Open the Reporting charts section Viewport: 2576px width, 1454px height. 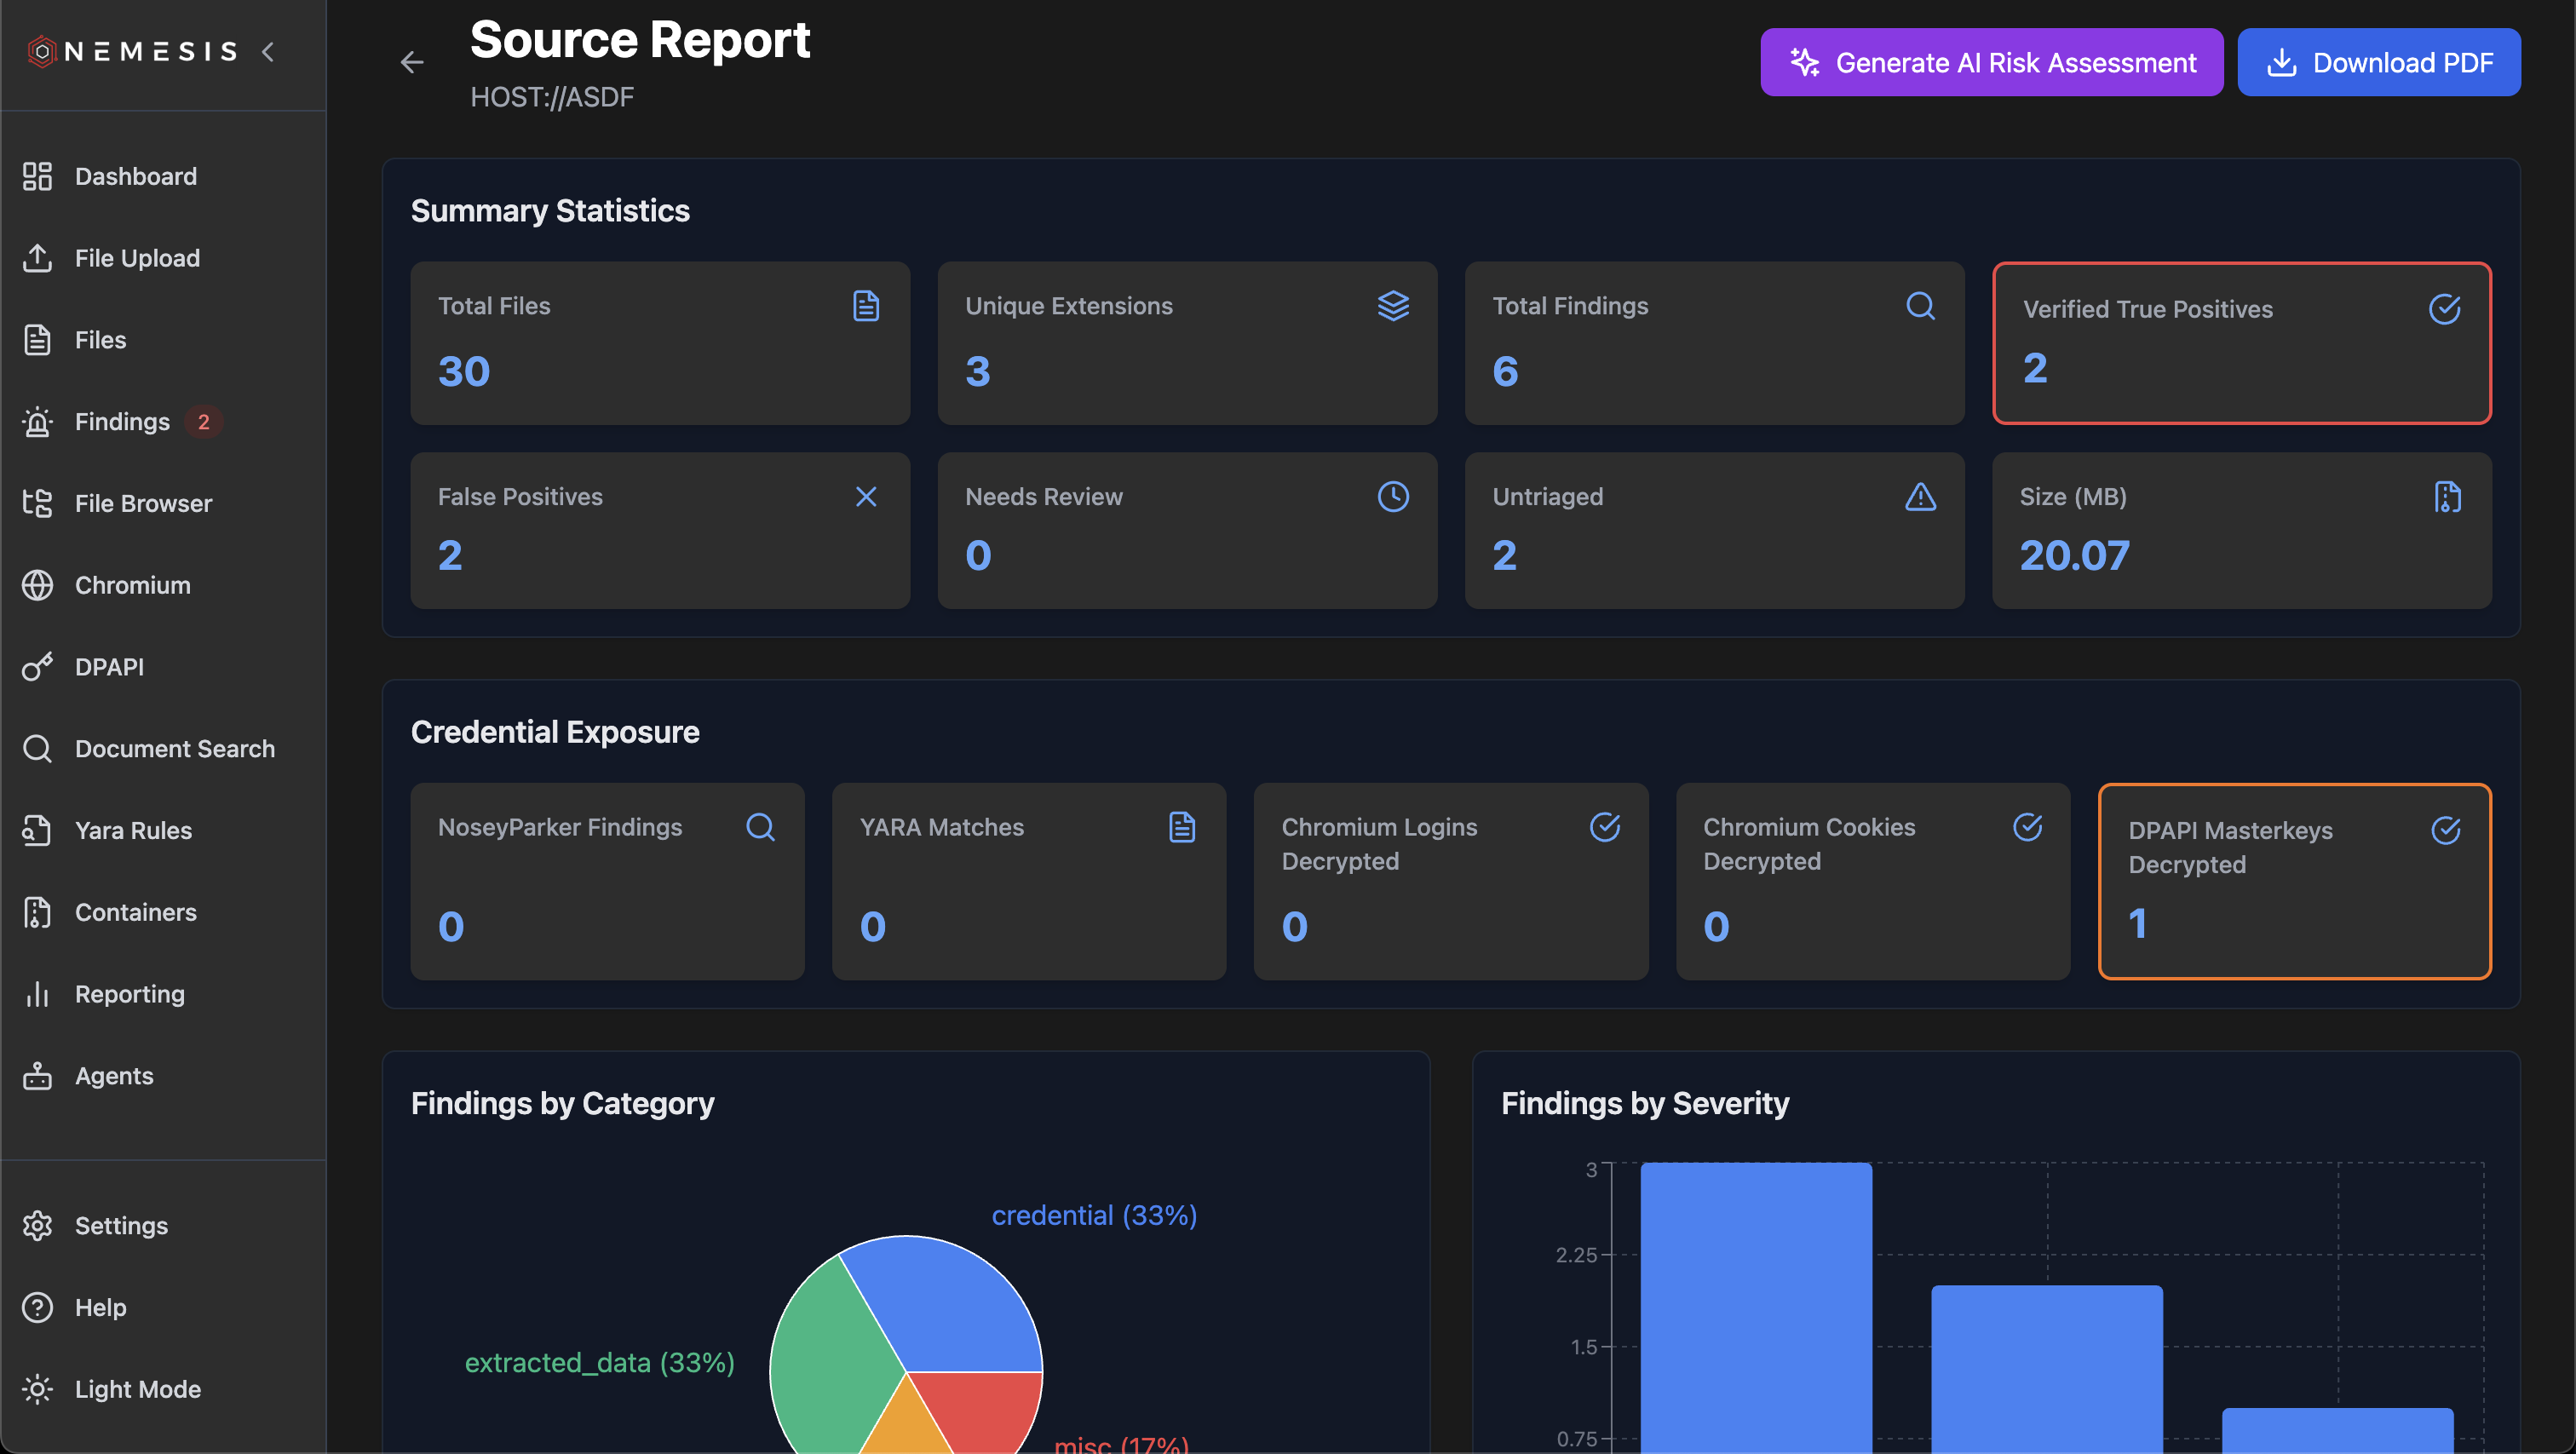tap(129, 994)
